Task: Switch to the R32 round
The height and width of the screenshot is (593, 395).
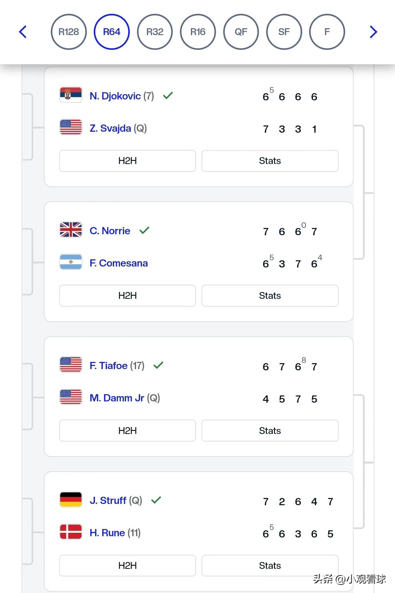Action: 155,32
